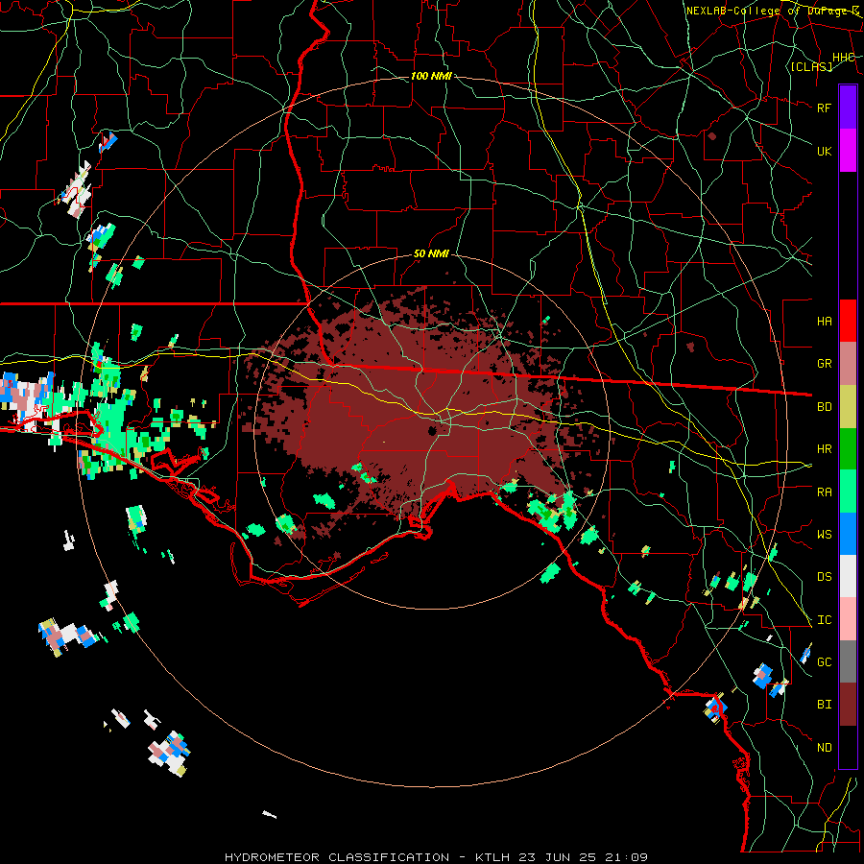Click the HR dark green legend swatch

coord(848,449)
